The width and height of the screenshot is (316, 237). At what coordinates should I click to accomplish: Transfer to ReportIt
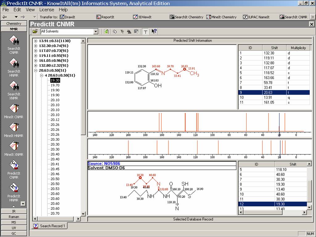point(105,17)
